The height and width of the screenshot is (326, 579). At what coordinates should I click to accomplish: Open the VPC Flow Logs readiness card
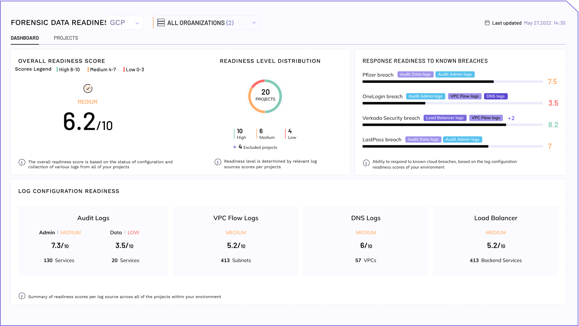pyautogui.click(x=236, y=241)
